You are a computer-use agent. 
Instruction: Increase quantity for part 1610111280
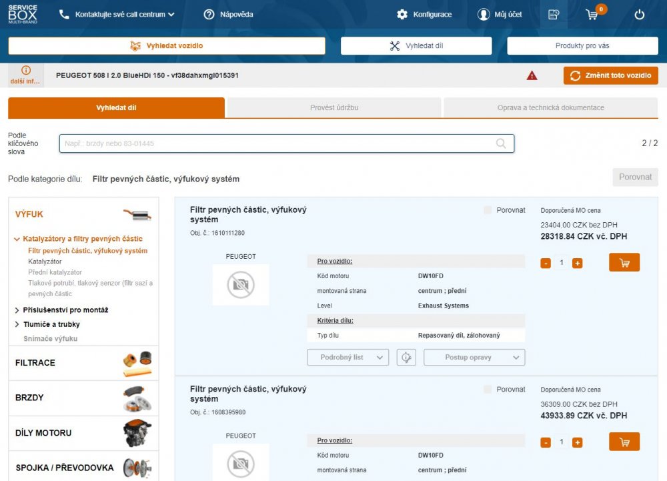click(x=577, y=264)
